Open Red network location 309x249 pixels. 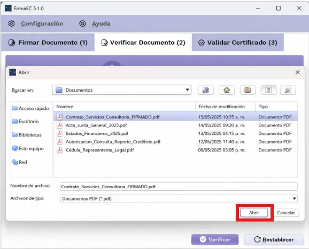(x=19, y=162)
